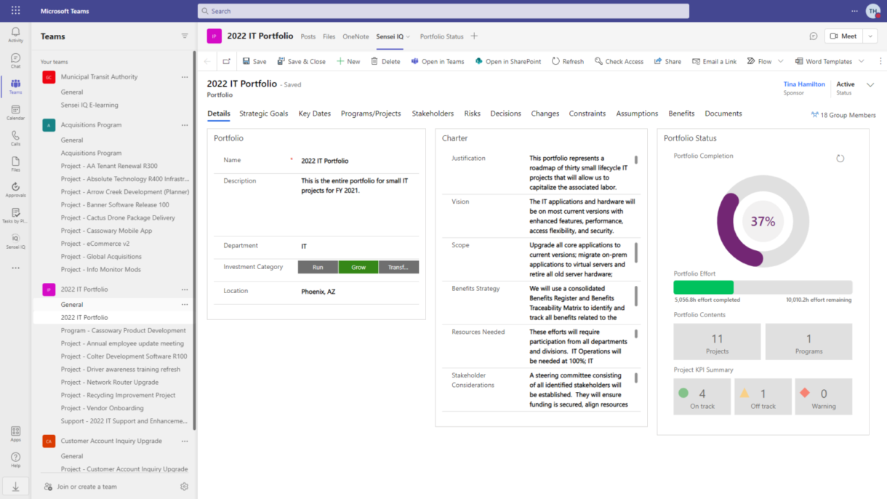
Task: Click the 37% completion donut chart
Action: click(x=763, y=221)
